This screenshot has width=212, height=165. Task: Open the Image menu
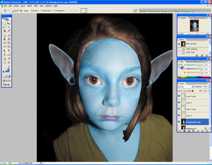(16, 6)
